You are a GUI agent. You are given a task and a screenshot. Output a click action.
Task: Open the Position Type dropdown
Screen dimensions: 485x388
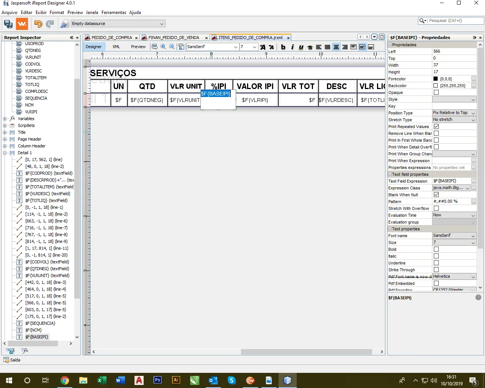(473, 113)
